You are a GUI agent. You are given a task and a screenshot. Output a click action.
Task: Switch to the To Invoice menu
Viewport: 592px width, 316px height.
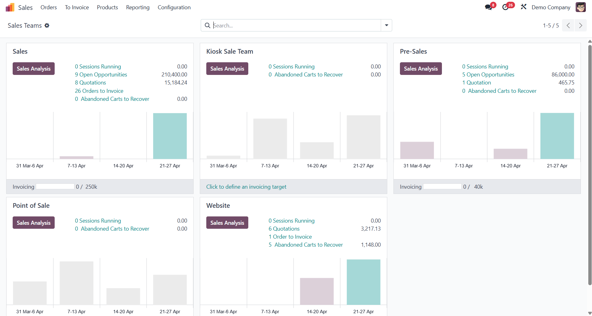[x=77, y=7]
